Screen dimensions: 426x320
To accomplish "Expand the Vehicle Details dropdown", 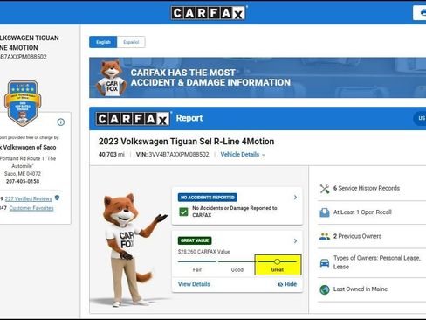I will 243,155.
